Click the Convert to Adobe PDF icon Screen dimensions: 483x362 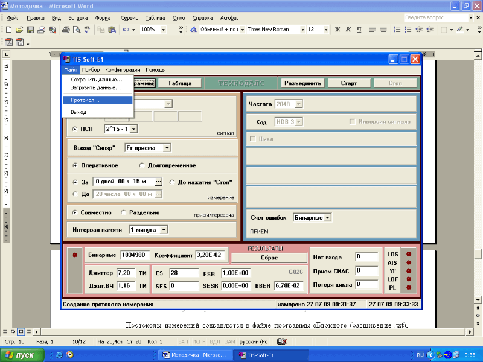click(x=8, y=42)
